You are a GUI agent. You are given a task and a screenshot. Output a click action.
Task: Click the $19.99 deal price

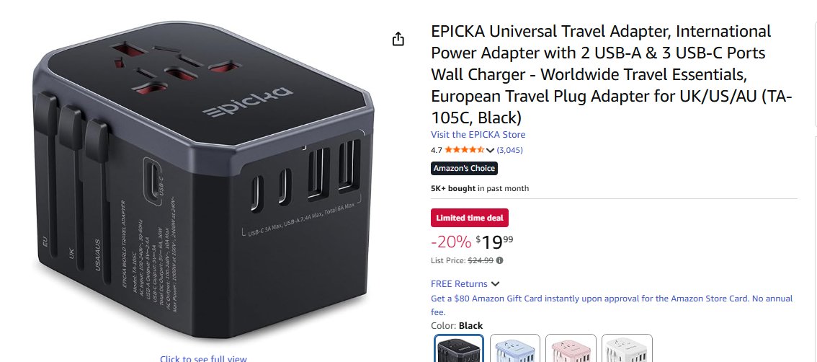tap(494, 242)
